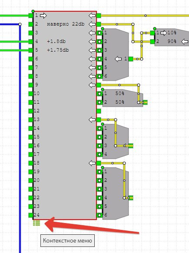Click left port 20 of the main block
The width and height of the screenshot is (189, 253).
pos(31,181)
